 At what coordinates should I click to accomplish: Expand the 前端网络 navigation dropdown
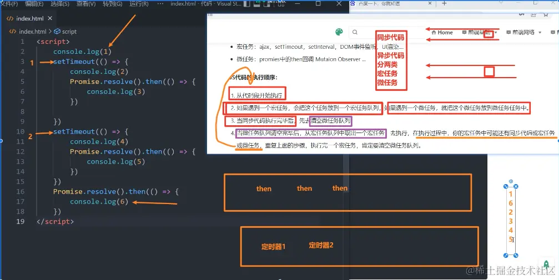[523, 32]
